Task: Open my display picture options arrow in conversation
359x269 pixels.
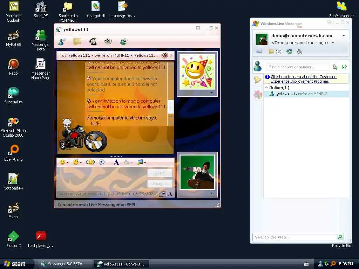Action: coord(211,193)
